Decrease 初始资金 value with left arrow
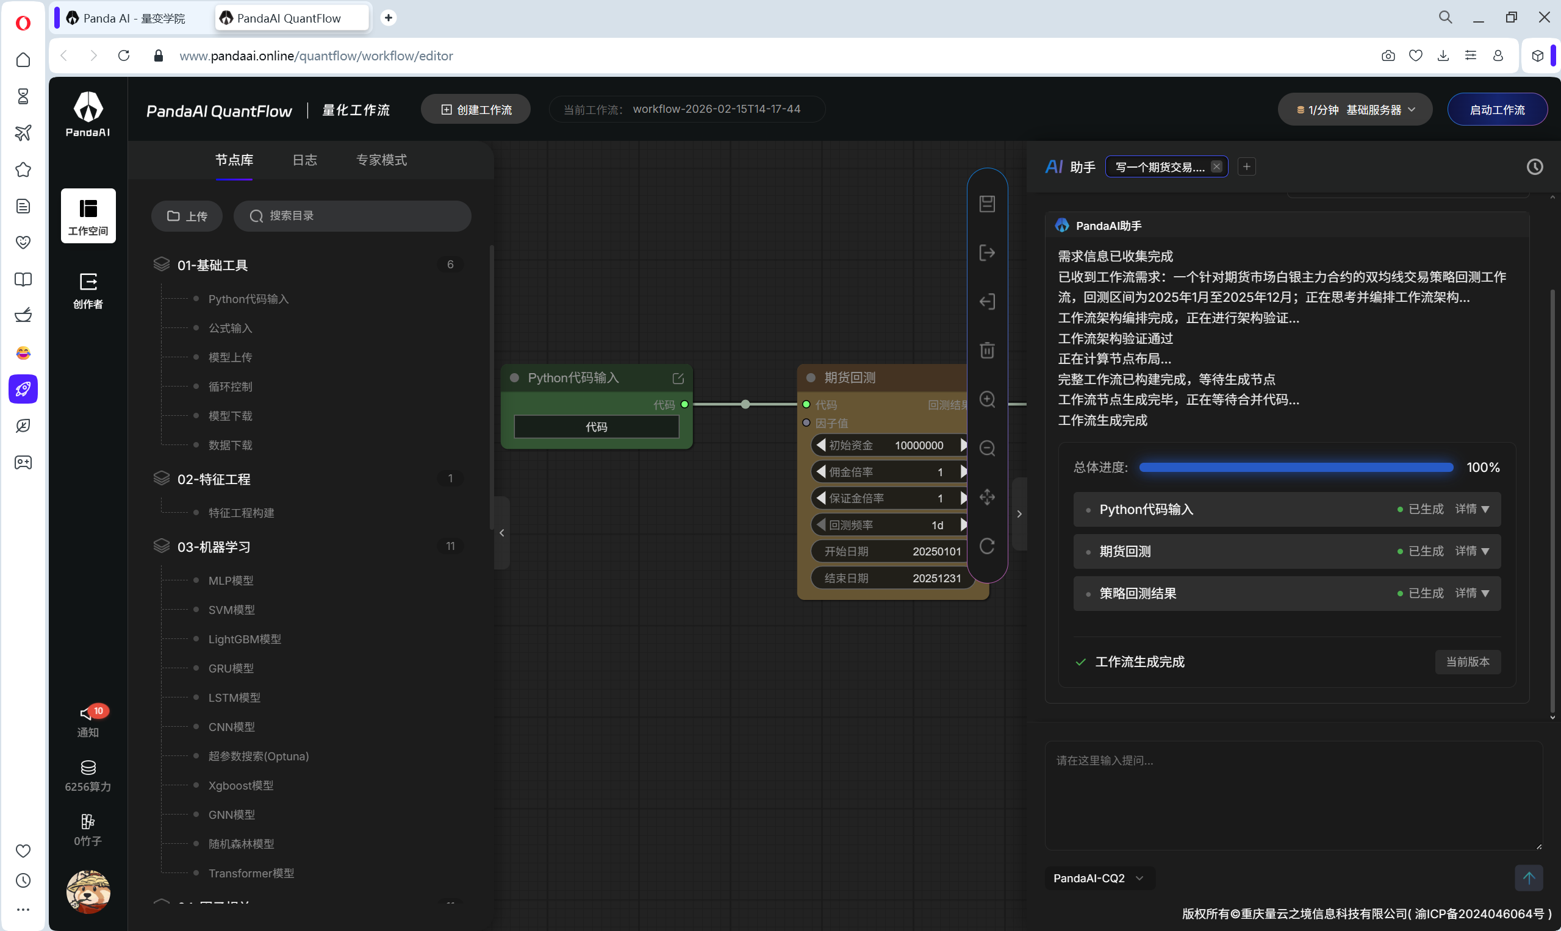 click(820, 445)
